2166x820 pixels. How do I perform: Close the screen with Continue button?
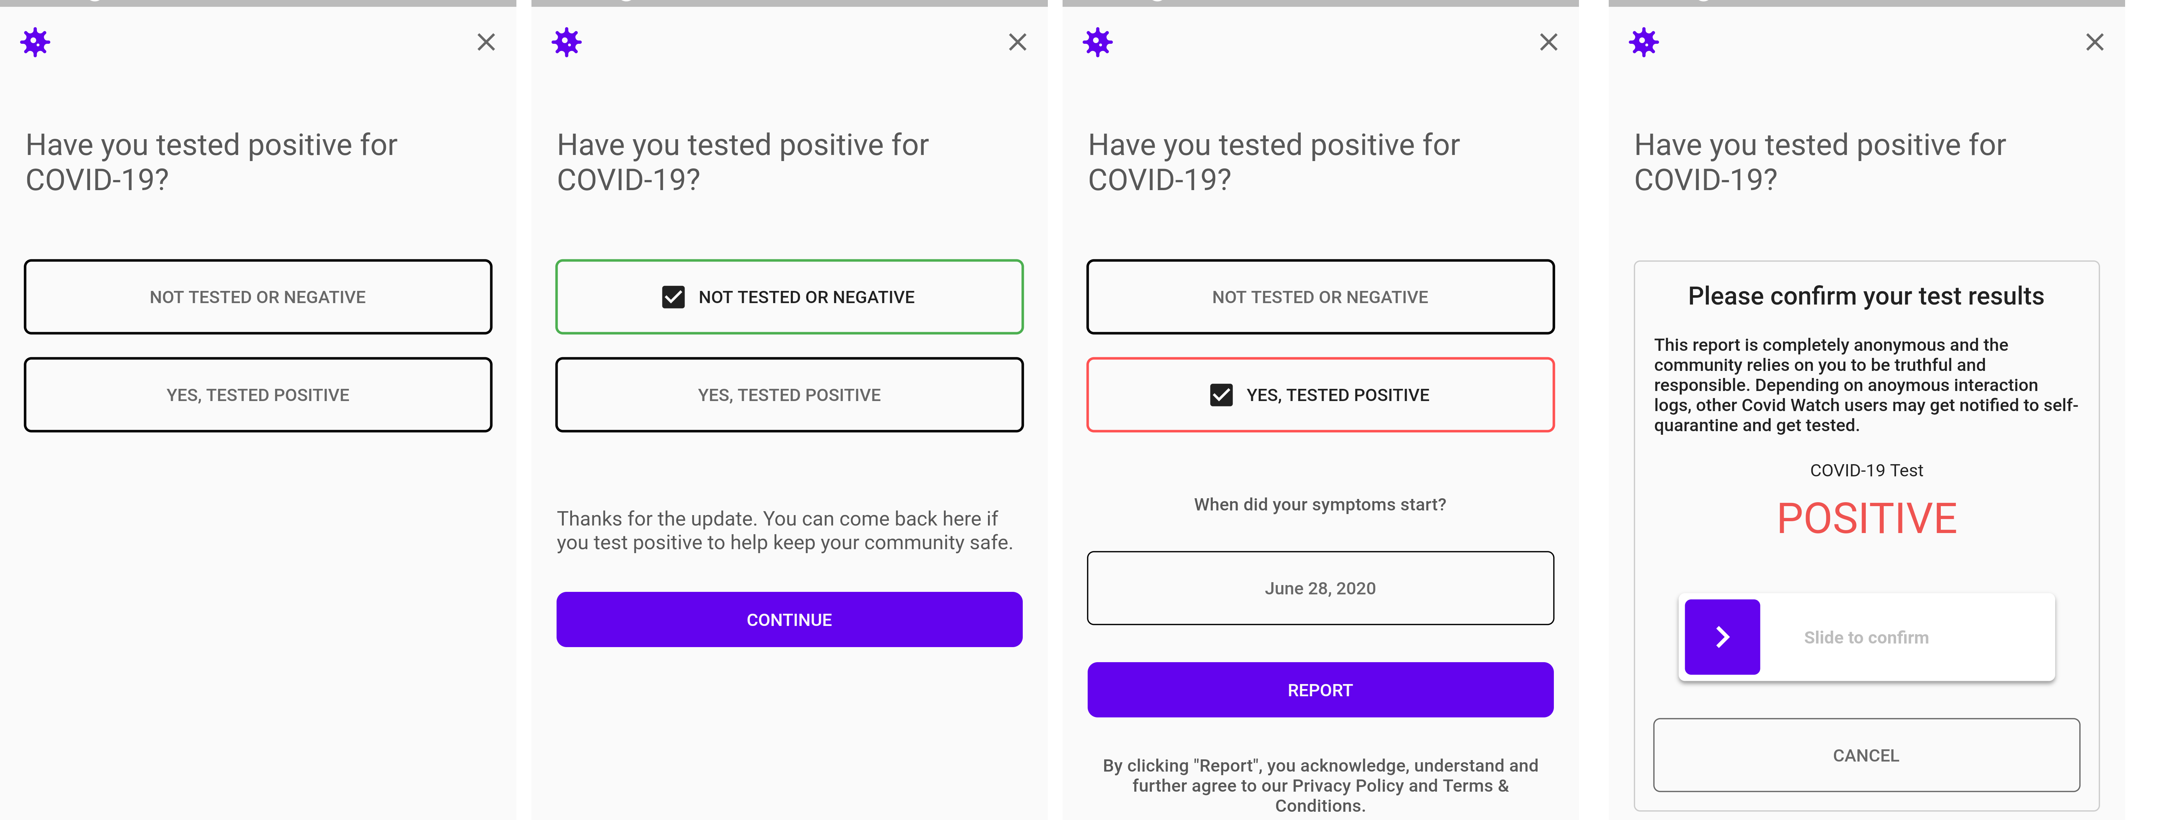(1017, 42)
